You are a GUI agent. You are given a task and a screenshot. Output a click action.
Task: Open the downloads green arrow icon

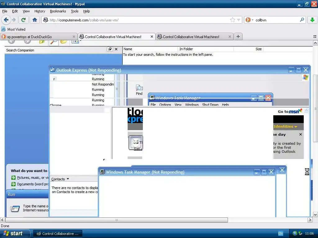pyautogui.click(x=312, y=20)
